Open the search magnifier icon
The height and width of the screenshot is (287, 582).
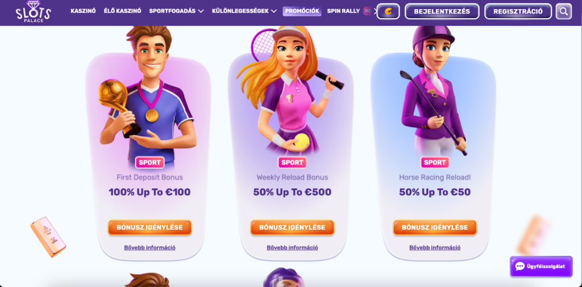pos(563,11)
